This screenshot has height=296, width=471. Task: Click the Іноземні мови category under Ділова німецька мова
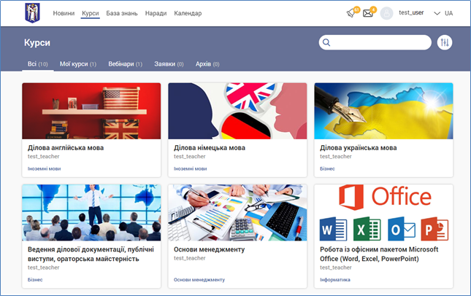[190, 168]
